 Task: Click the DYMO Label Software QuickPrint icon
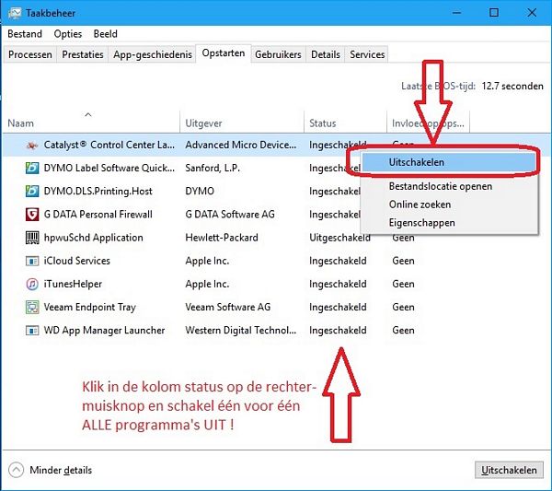(32, 169)
